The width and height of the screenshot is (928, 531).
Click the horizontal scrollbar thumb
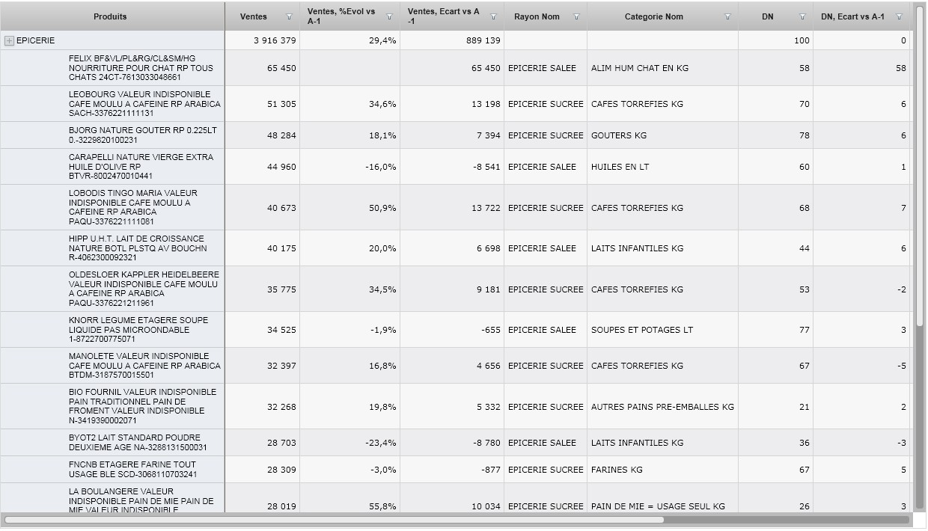point(334,519)
